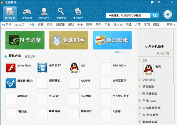Open the 软件宝库 software library
The width and height of the screenshot is (177, 125).
(x=10, y=14)
